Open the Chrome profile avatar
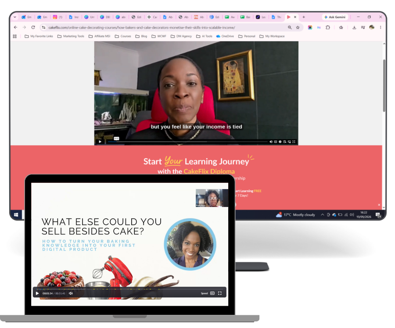 click(372, 27)
